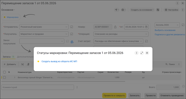Click the Записать button
The height and width of the screenshot is (99, 186).
point(135,95)
